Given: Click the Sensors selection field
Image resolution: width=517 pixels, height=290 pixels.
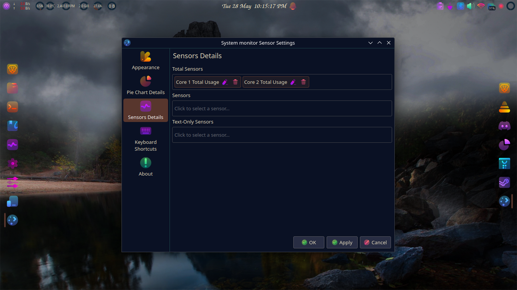Looking at the screenshot, I should tap(282, 108).
